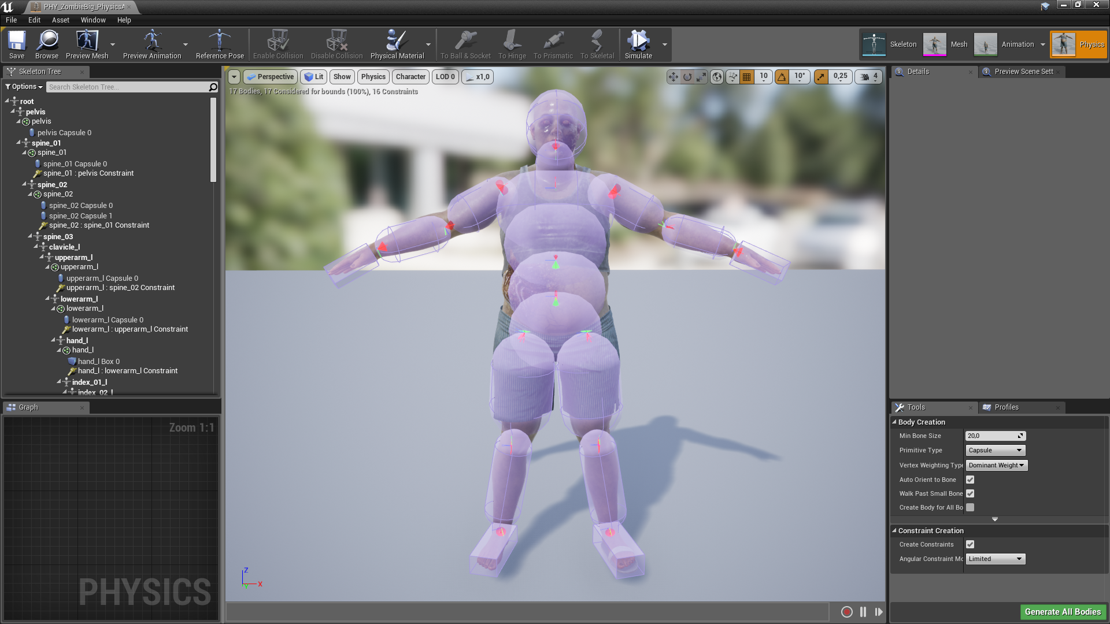Open the Asset menu
1110x624 pixels.
60,20
